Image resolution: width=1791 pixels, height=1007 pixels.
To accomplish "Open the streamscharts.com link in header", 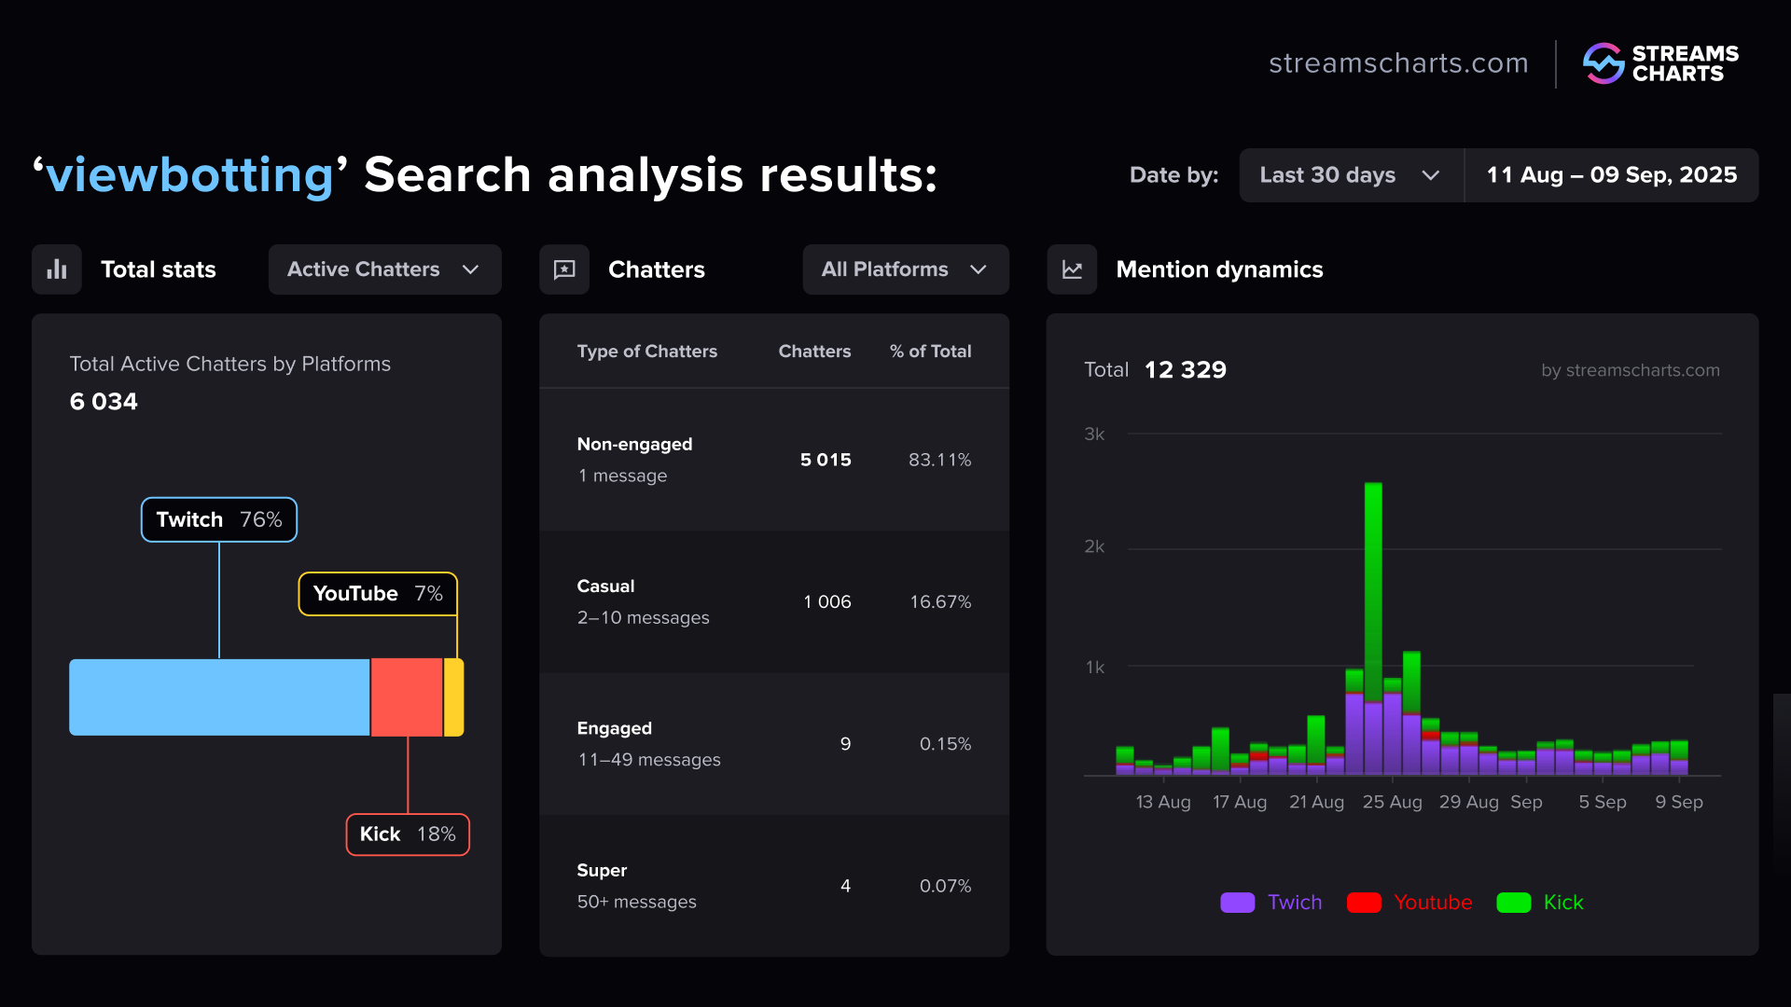I will [x=1397, y=63].
